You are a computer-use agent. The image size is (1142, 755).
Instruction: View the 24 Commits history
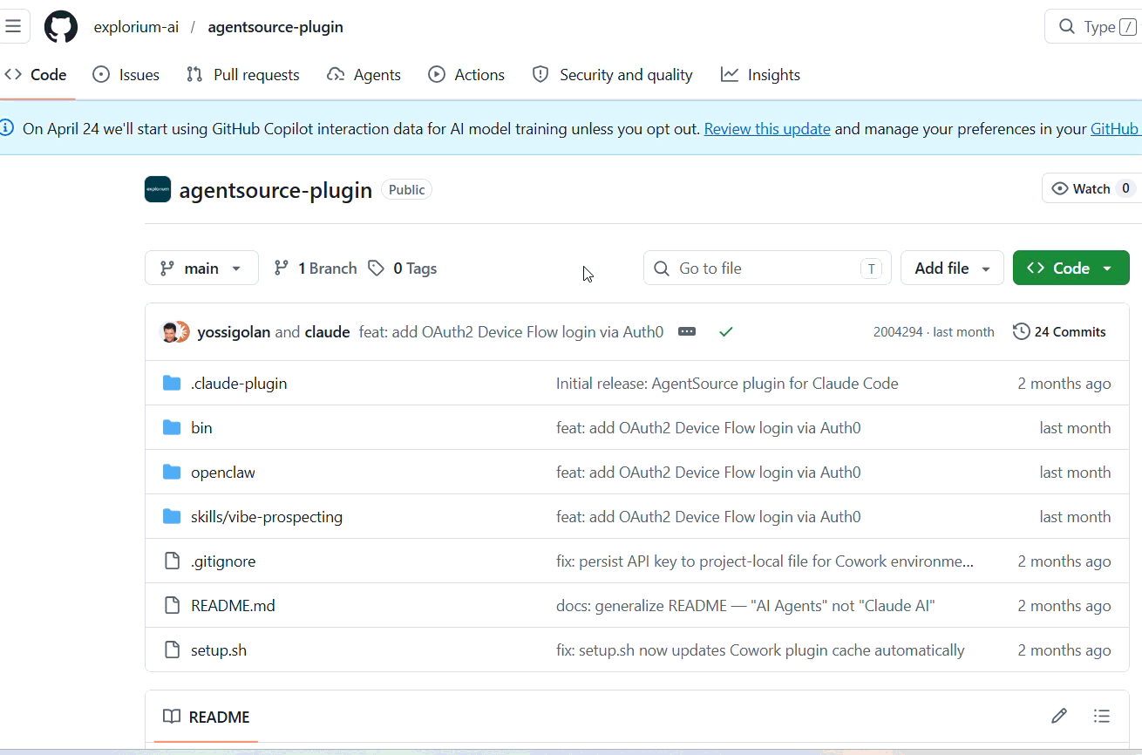(1059, 331)
